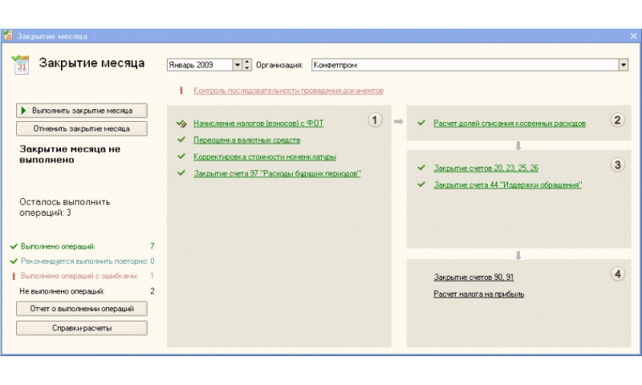Click the step 1 circle icon
The width and height of the screenshot is (642, 385).
coord(375,120)
